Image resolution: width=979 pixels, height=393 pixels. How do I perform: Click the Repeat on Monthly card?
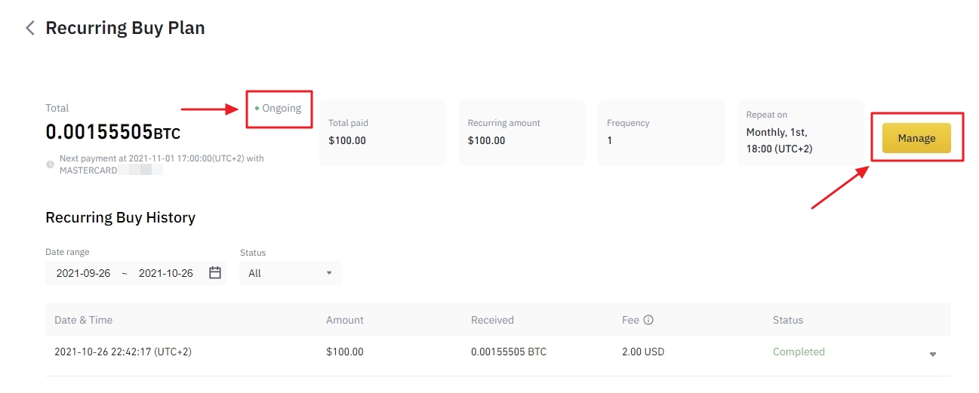pyautogui.click(x=800, y=132)
